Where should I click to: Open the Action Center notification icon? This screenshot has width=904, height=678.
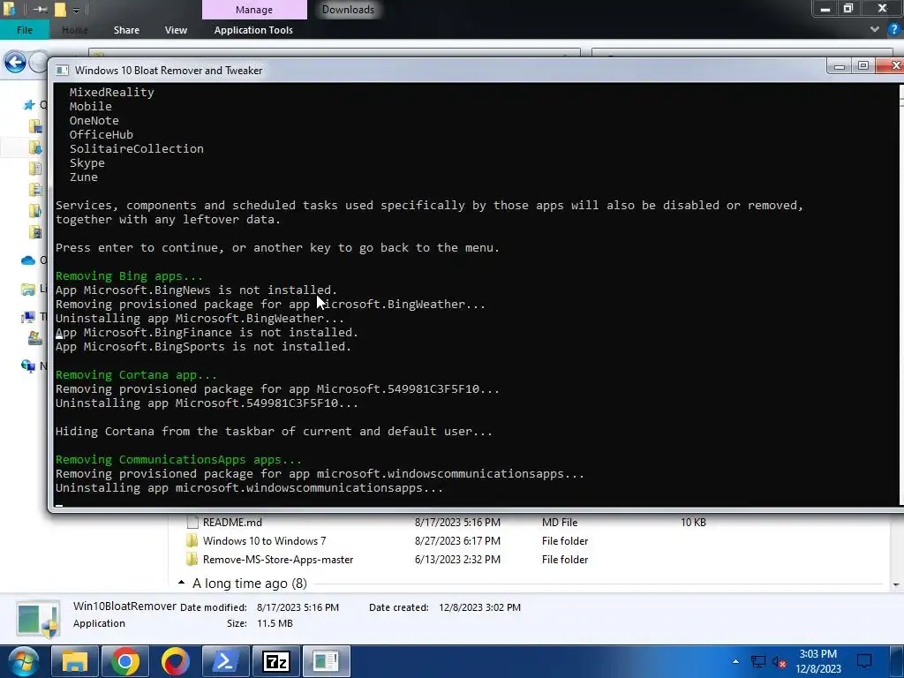(864, 661)
